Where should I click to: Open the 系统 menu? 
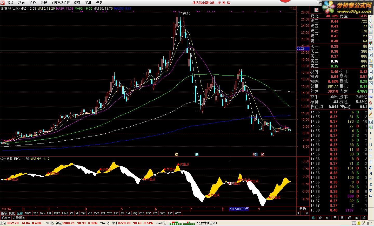point(10,3)
